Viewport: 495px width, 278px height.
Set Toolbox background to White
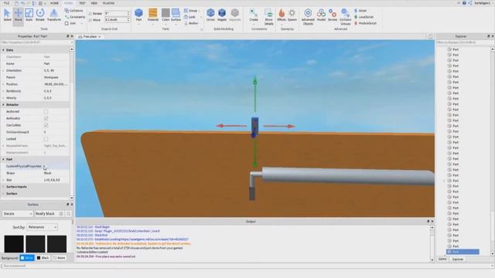(x=27, y=258)
